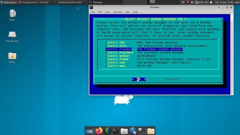Shade the terminal window with up arrow
Screen dimensions: 240x135
pyautogui.click(x=219, y=7)
